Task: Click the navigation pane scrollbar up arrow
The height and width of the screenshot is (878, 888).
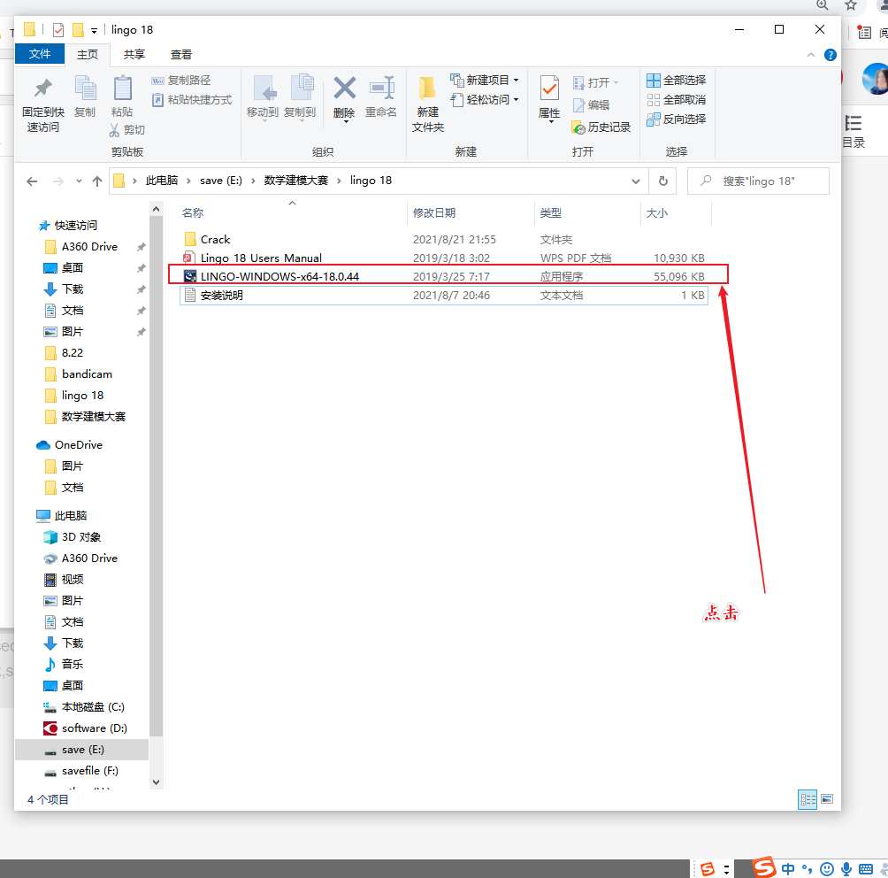Action: click(157, 210)
